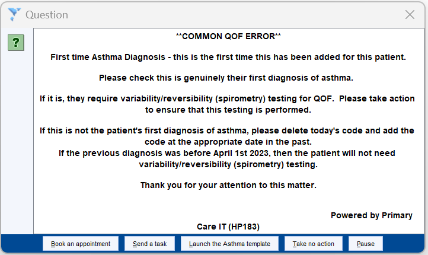
Task: Click the 'Please check this is genuinely' sentence
Action: point(226,78)
